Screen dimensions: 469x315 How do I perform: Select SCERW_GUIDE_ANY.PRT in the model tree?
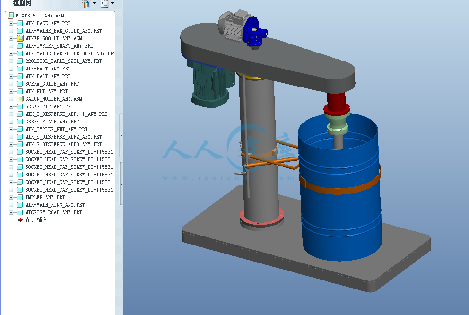pos(52,84)
